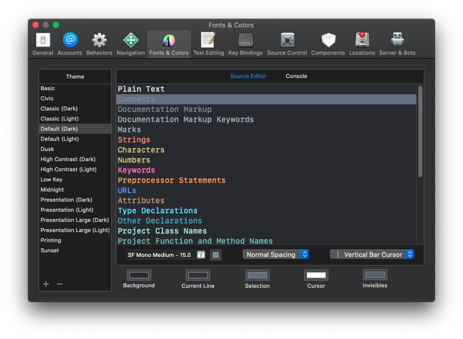
Task: Select the Preprocessor Statements row
Action: coord(267,180)
